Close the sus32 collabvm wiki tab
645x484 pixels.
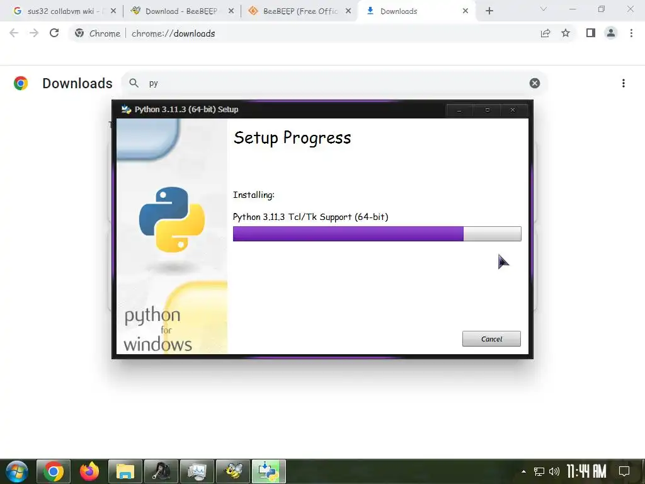[x=113, y=11]
